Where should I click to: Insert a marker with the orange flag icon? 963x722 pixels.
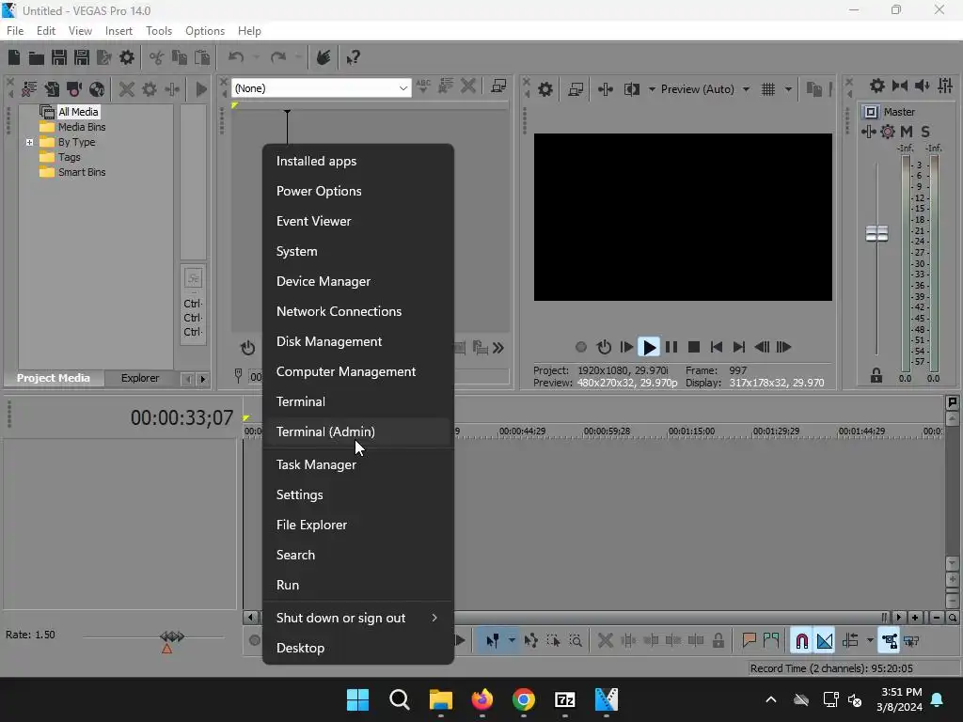(749, 641)
